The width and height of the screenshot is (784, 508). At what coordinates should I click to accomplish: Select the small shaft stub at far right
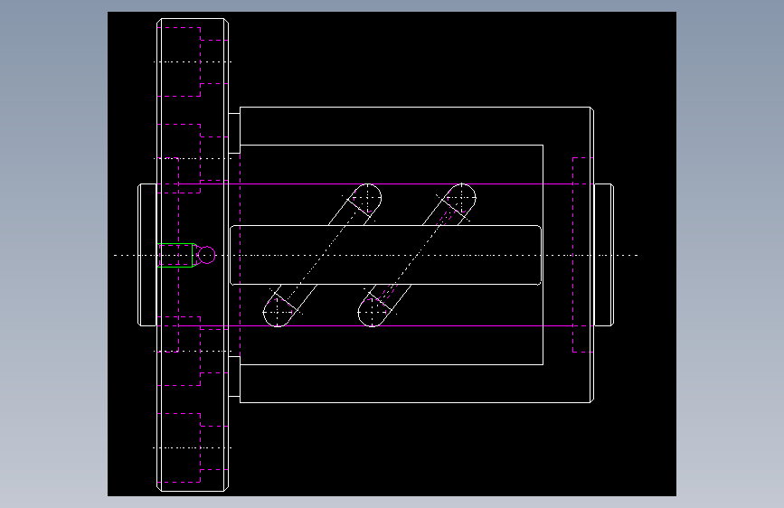[x=604, y=255]
